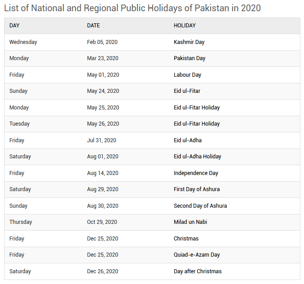
Task: Select Eid ul-Fitar on May 24 row
Action: click(x=187, y=91)
